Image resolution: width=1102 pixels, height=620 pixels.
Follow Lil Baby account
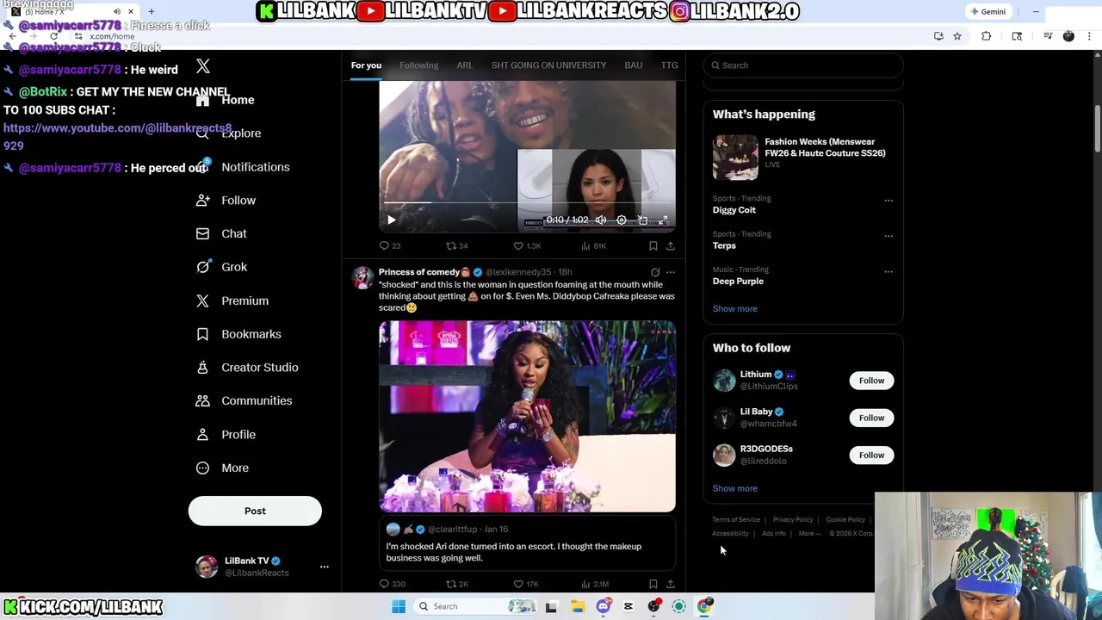[871, 418]
